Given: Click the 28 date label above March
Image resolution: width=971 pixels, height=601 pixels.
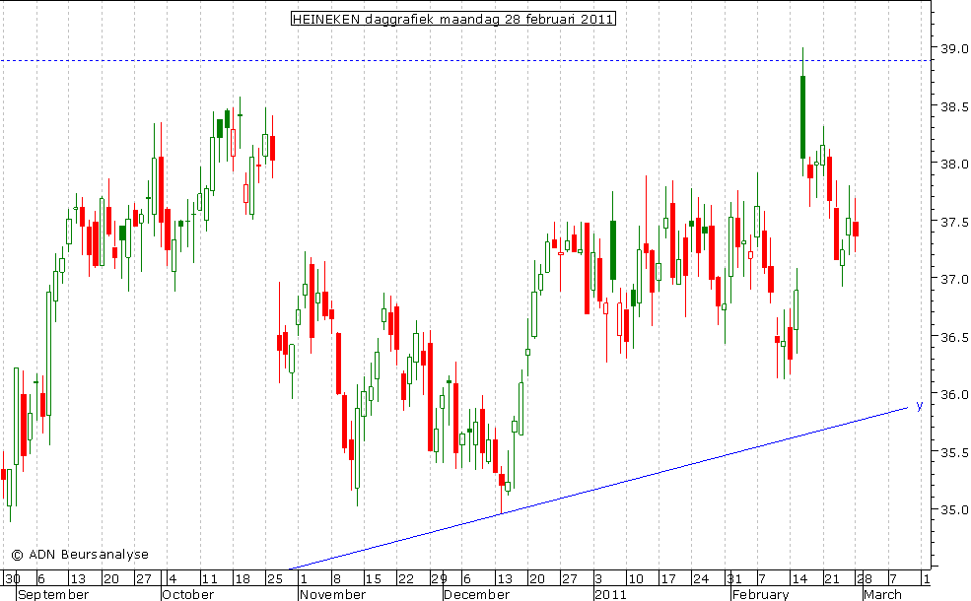Looking at the screenshot, I should pyautogui.click(x=864, y=578).
